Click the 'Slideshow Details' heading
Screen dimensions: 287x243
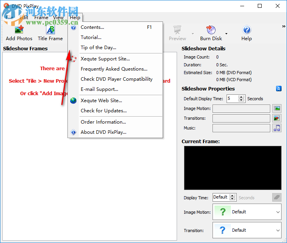203,48
